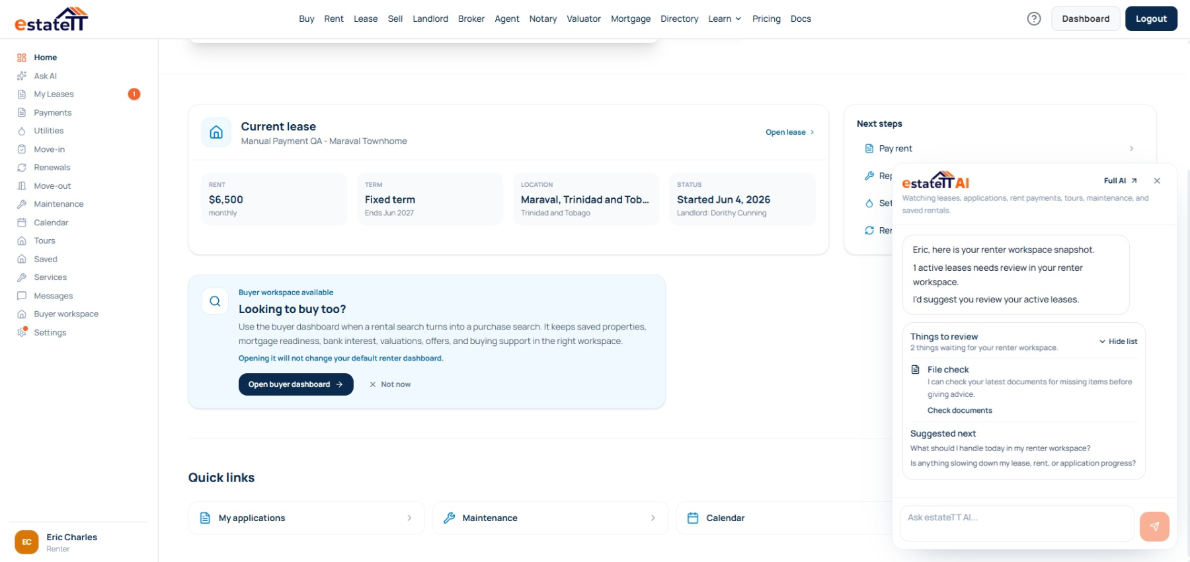Click chevron on Maintenance quick link
Screen dimensions: 1190x562
click(653, 518)
